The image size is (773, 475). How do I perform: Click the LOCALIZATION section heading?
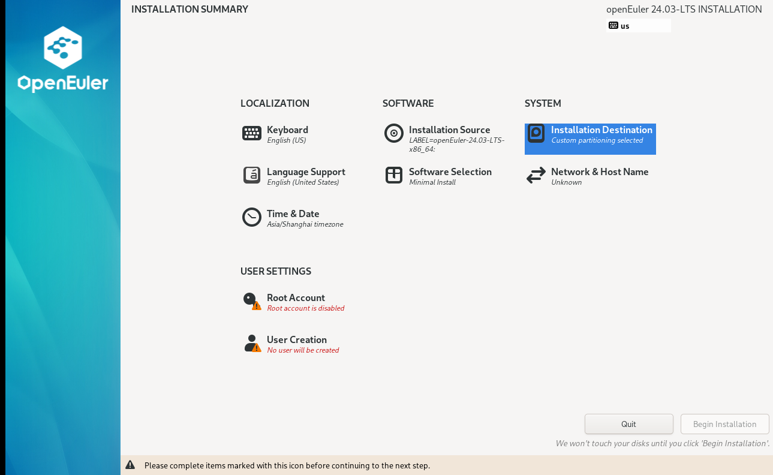coord(275,103)
